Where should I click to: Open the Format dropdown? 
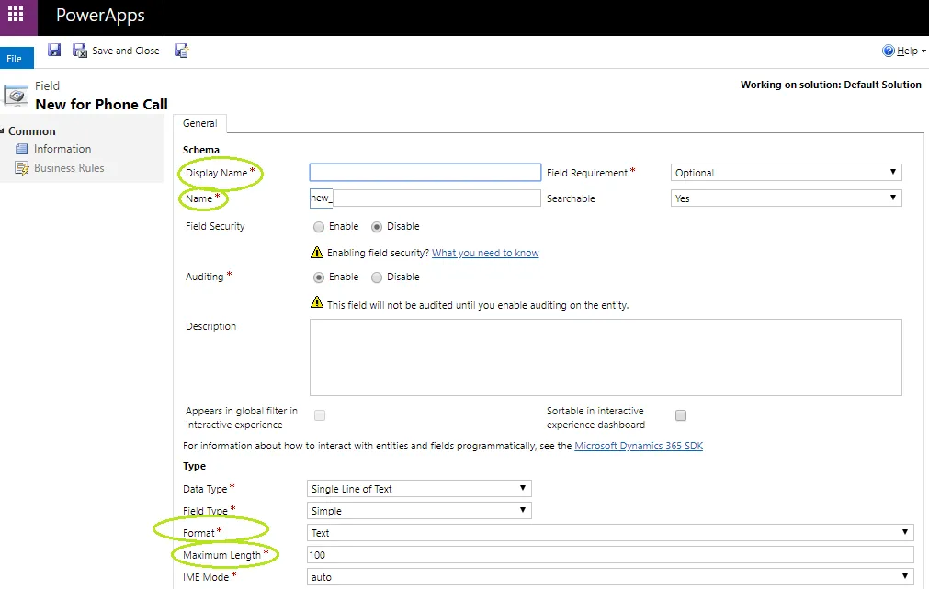pos(610,533)
